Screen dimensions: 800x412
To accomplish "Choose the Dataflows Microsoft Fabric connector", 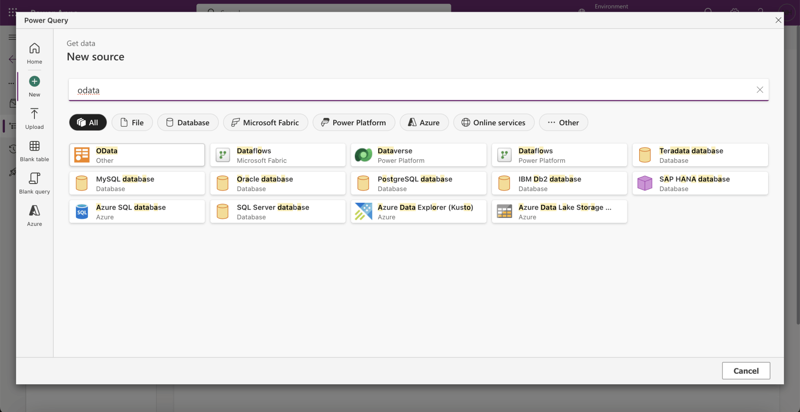I will click(x=278, y=155).
